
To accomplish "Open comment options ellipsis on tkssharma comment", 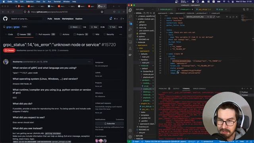I will pos(89,62).
